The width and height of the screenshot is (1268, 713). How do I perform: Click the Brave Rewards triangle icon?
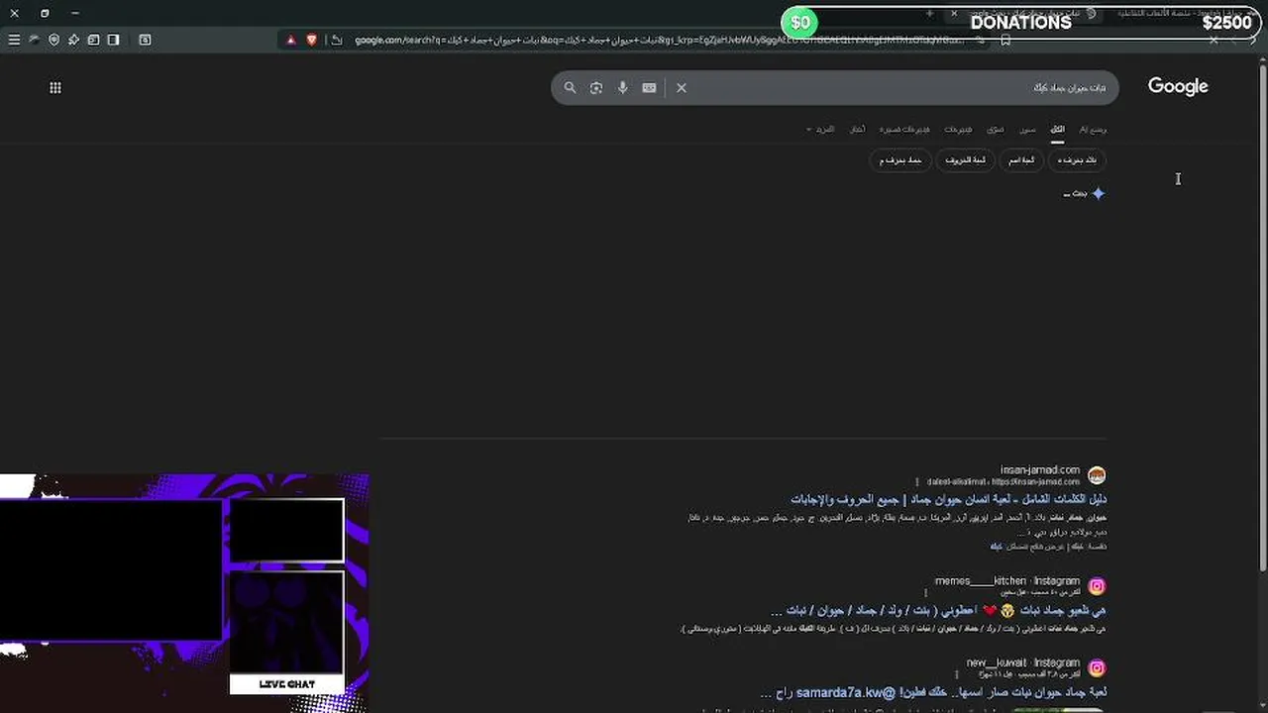[290, 40]
